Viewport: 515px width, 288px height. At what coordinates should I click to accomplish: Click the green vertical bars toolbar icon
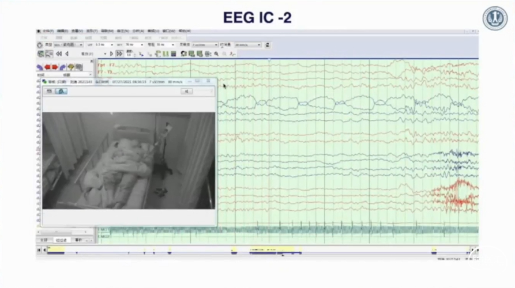(166, 54)
